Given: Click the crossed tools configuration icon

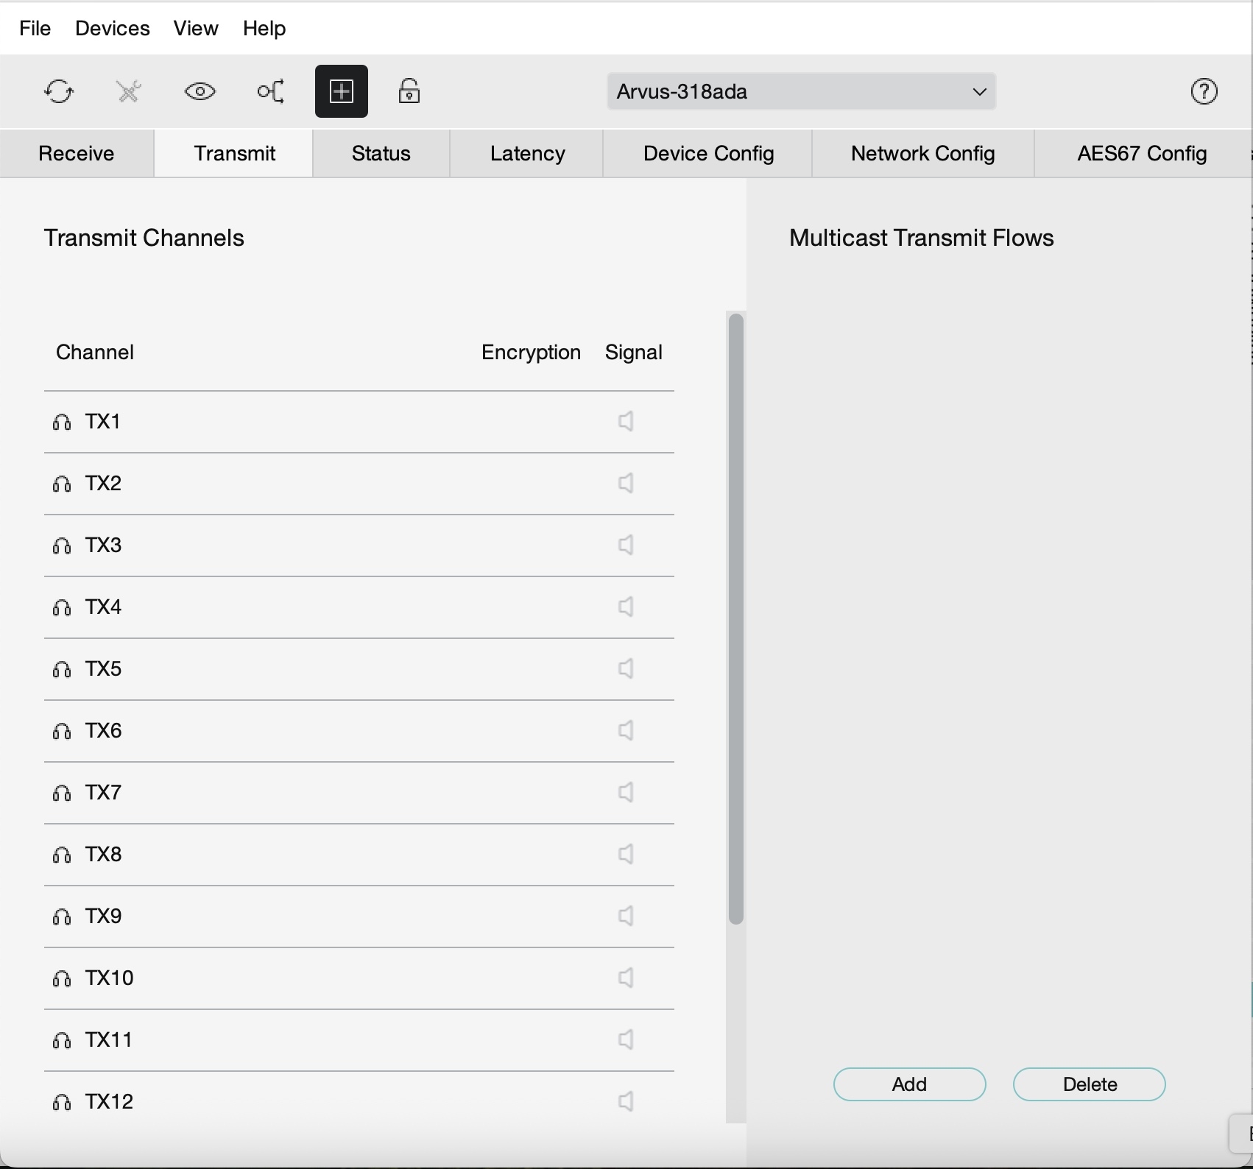Looking at the screenshot, I should 129,91.
